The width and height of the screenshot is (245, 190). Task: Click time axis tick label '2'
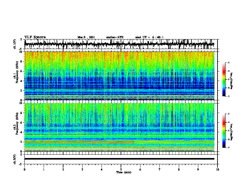point(63,170)
